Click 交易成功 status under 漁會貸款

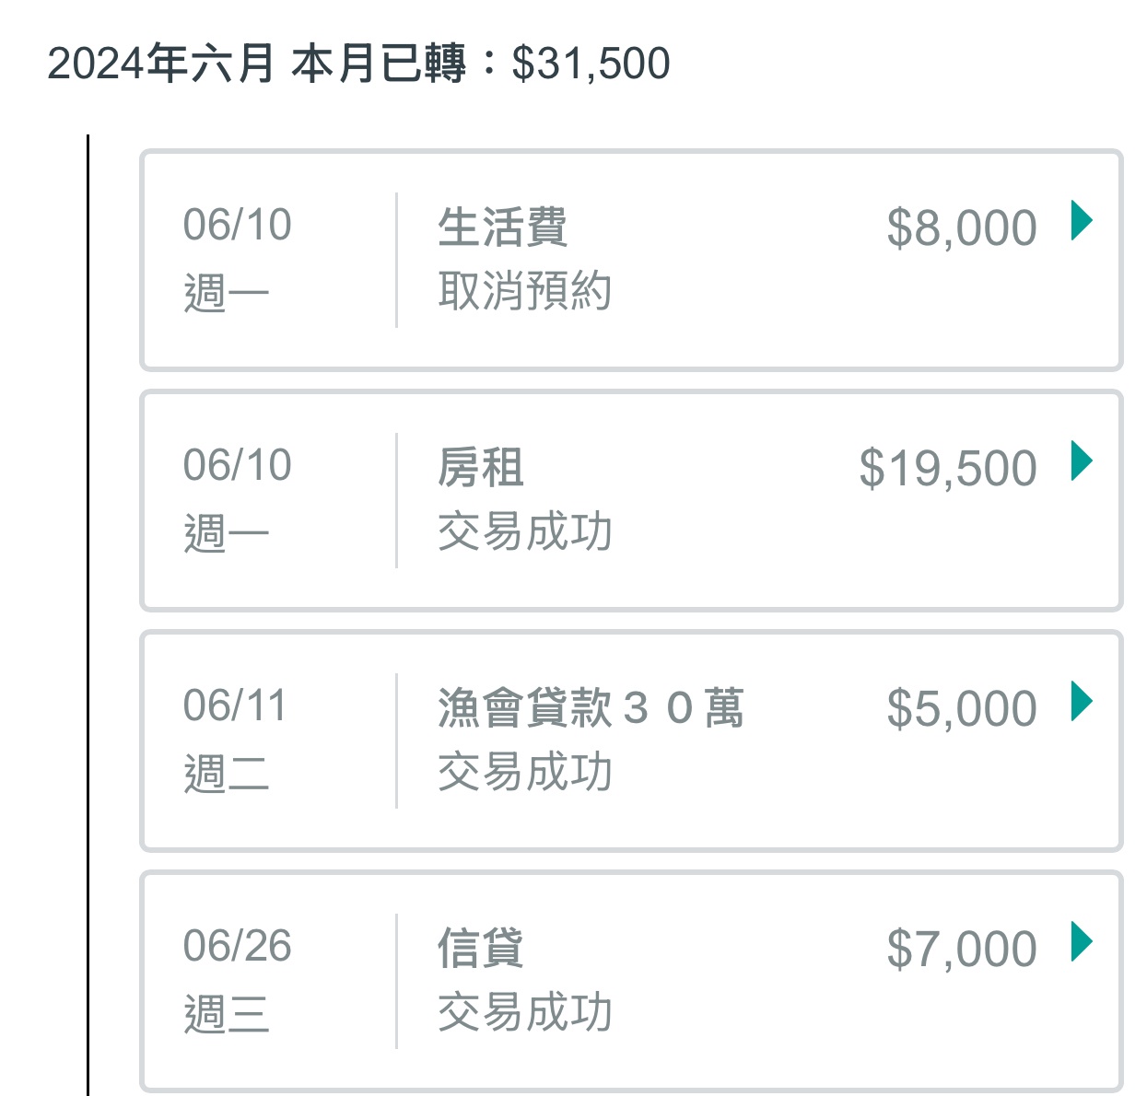524,773
